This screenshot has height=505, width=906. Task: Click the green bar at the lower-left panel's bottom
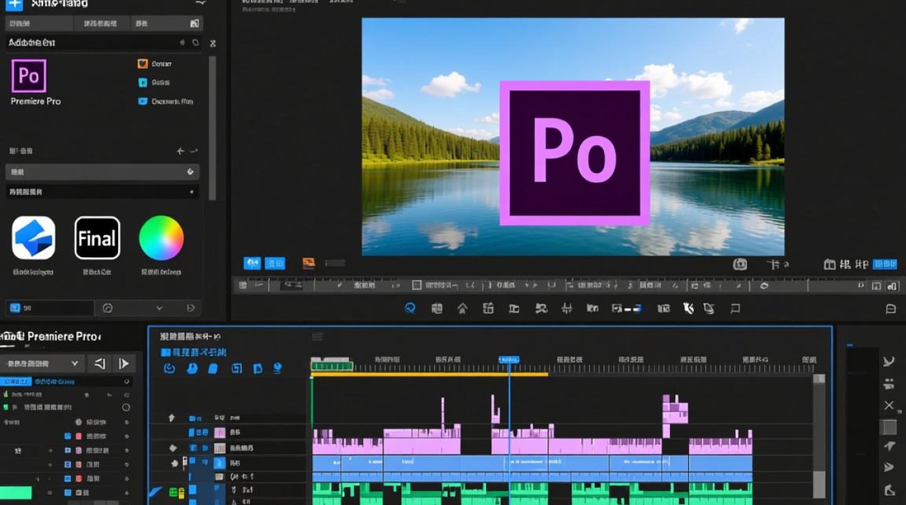[16, 493]
